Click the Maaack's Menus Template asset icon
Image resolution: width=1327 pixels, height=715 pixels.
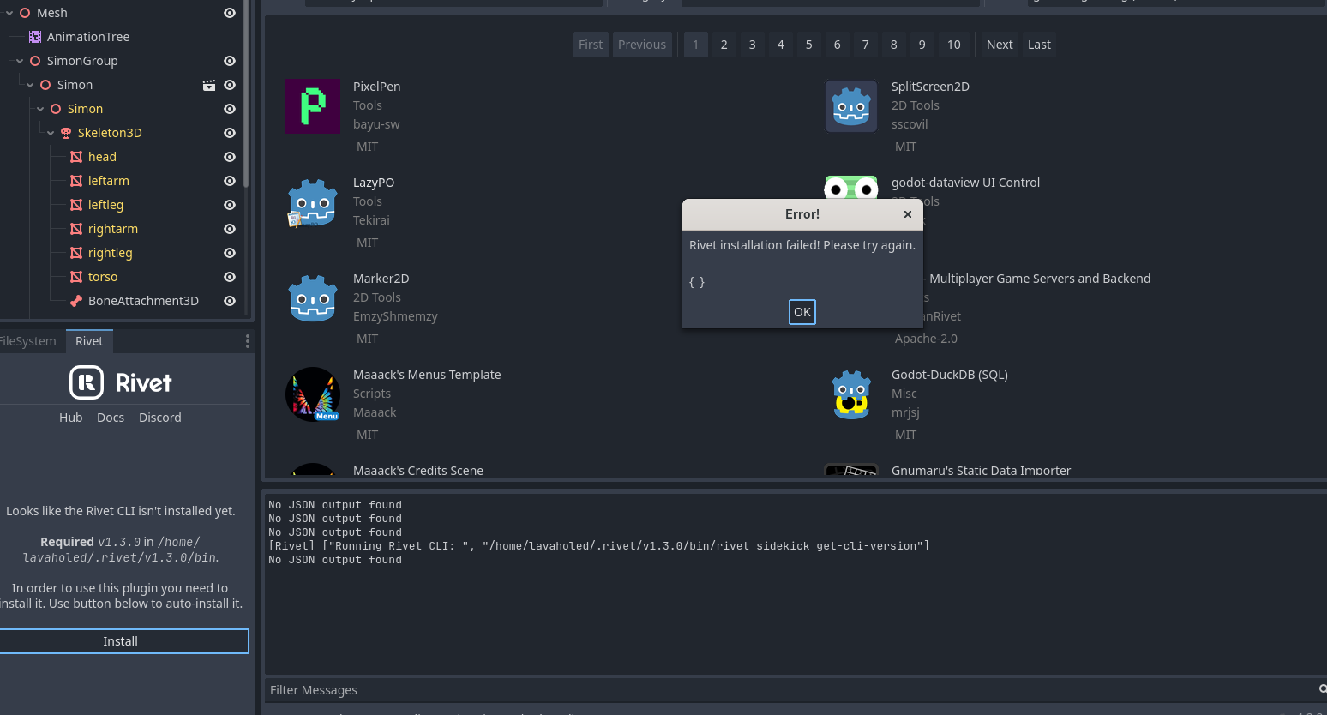click(x=313, y=394)
